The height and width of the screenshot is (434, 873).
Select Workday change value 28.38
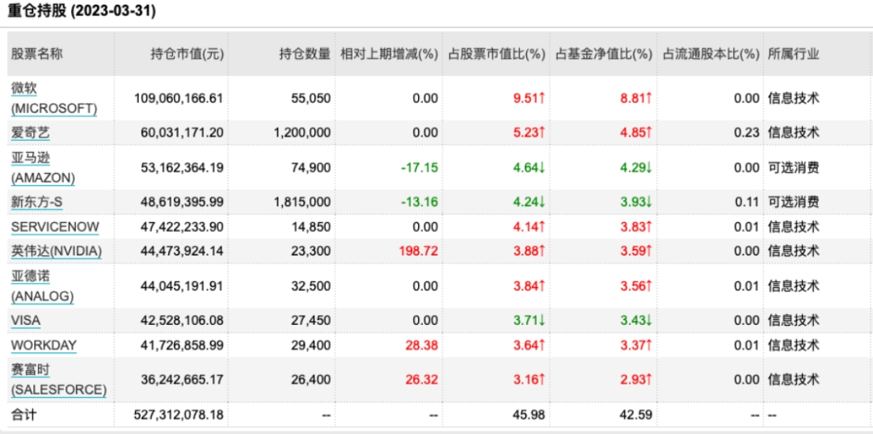[423, 346]
